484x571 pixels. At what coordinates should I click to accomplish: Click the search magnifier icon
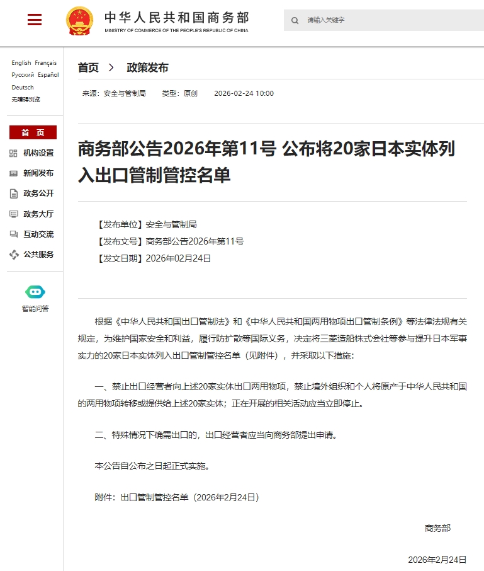(x=295, y=20)
